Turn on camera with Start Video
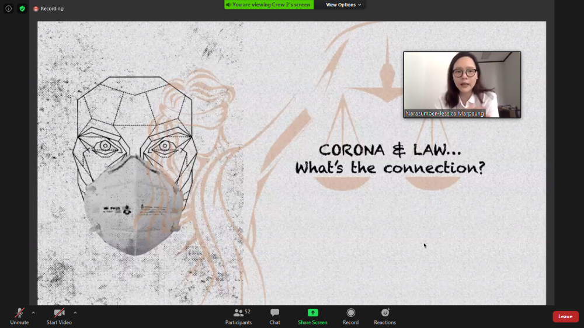This screenshot has width=584, height=328. [59, 316]
